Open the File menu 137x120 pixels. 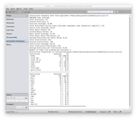click(x=8, y=9)
